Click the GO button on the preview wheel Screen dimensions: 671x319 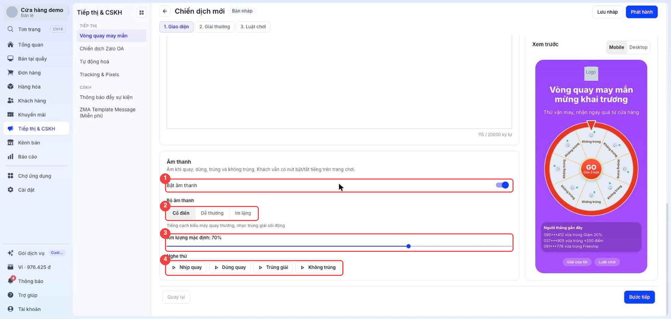591,169
